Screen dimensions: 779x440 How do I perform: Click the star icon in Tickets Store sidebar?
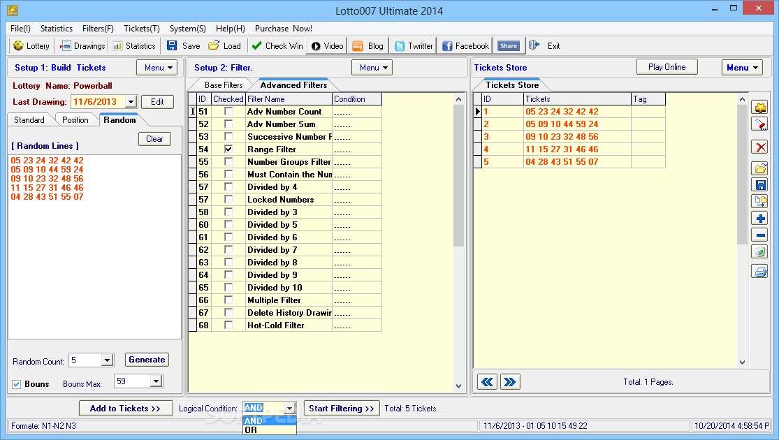click(759, 108)
